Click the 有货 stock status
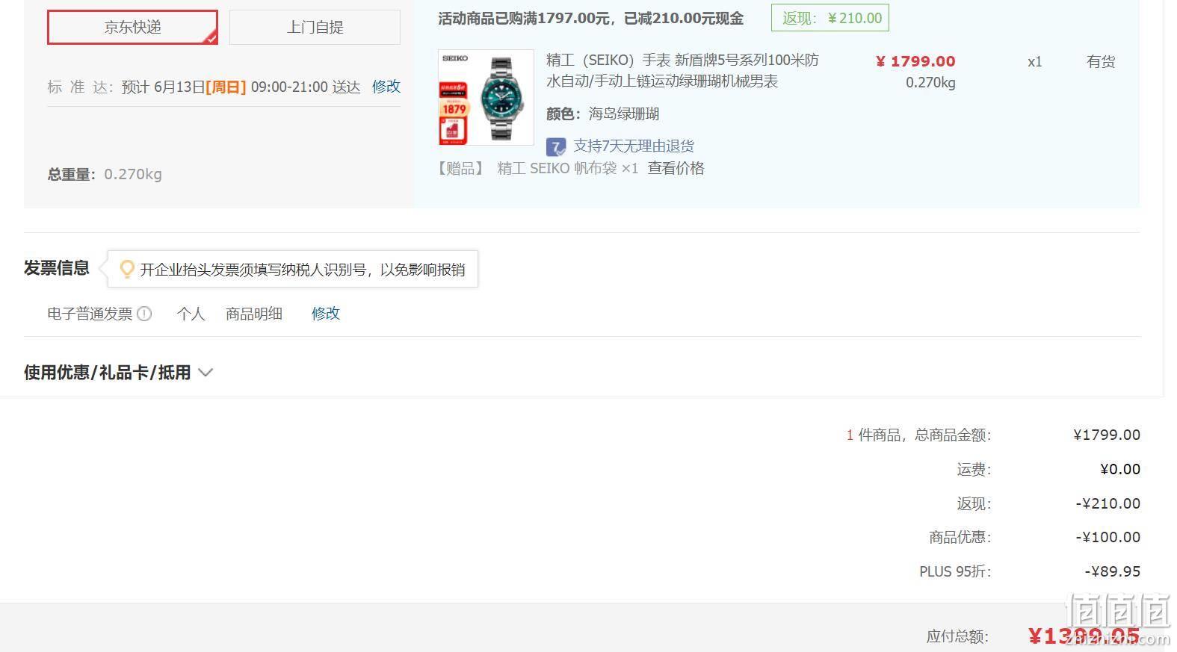This screenshot has width=1177, height=652. tap(1101, 61)
